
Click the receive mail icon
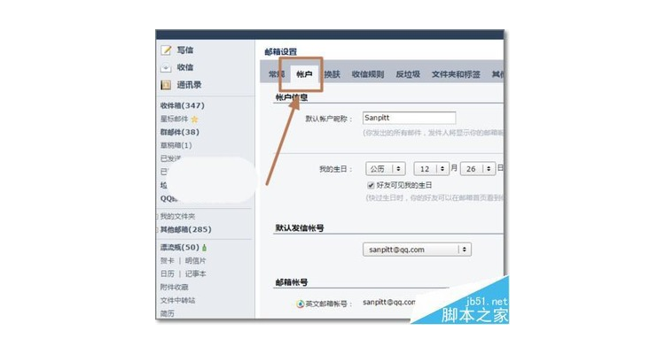click(166, 68)
